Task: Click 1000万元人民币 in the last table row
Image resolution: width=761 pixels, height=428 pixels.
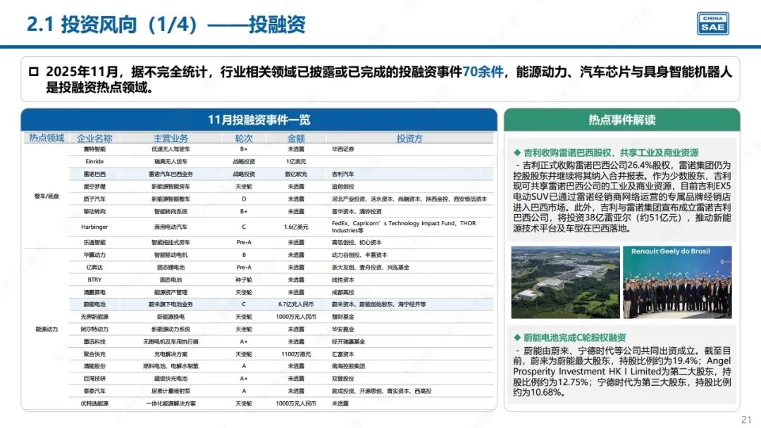Action: [296, 403]
